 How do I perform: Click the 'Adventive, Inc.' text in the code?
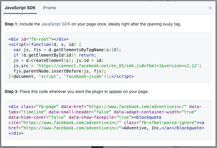(x=143, y=128)
